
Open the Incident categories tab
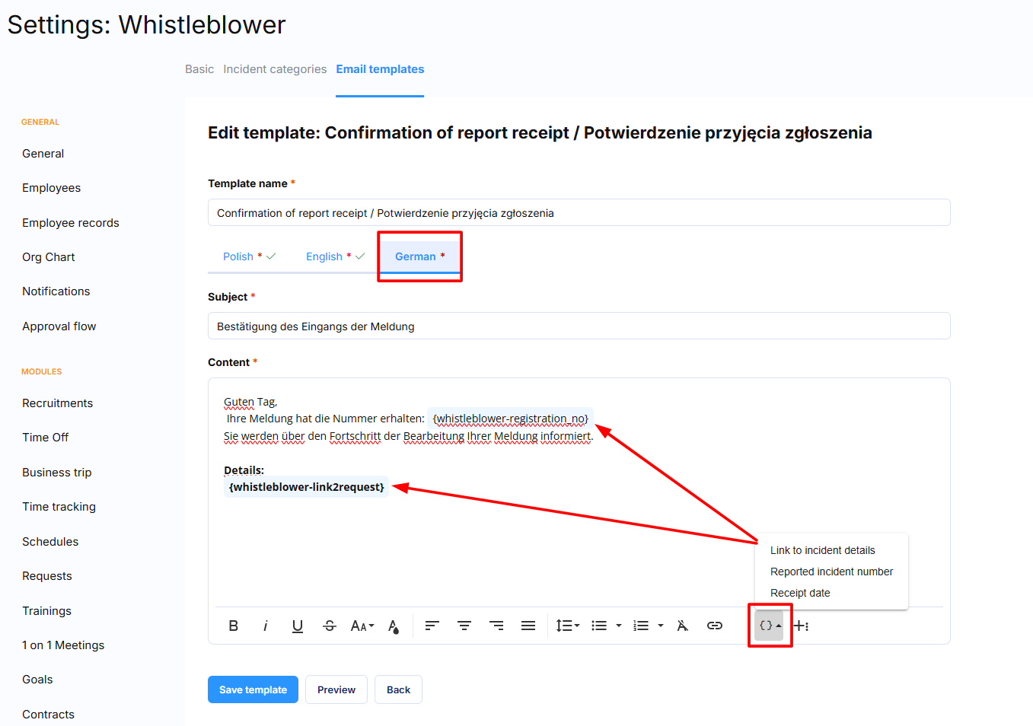275,69
